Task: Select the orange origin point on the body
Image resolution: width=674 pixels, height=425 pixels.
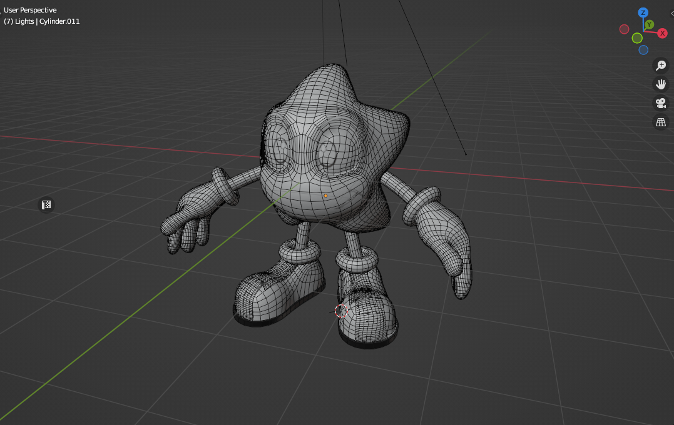Action: pos(325,196)
